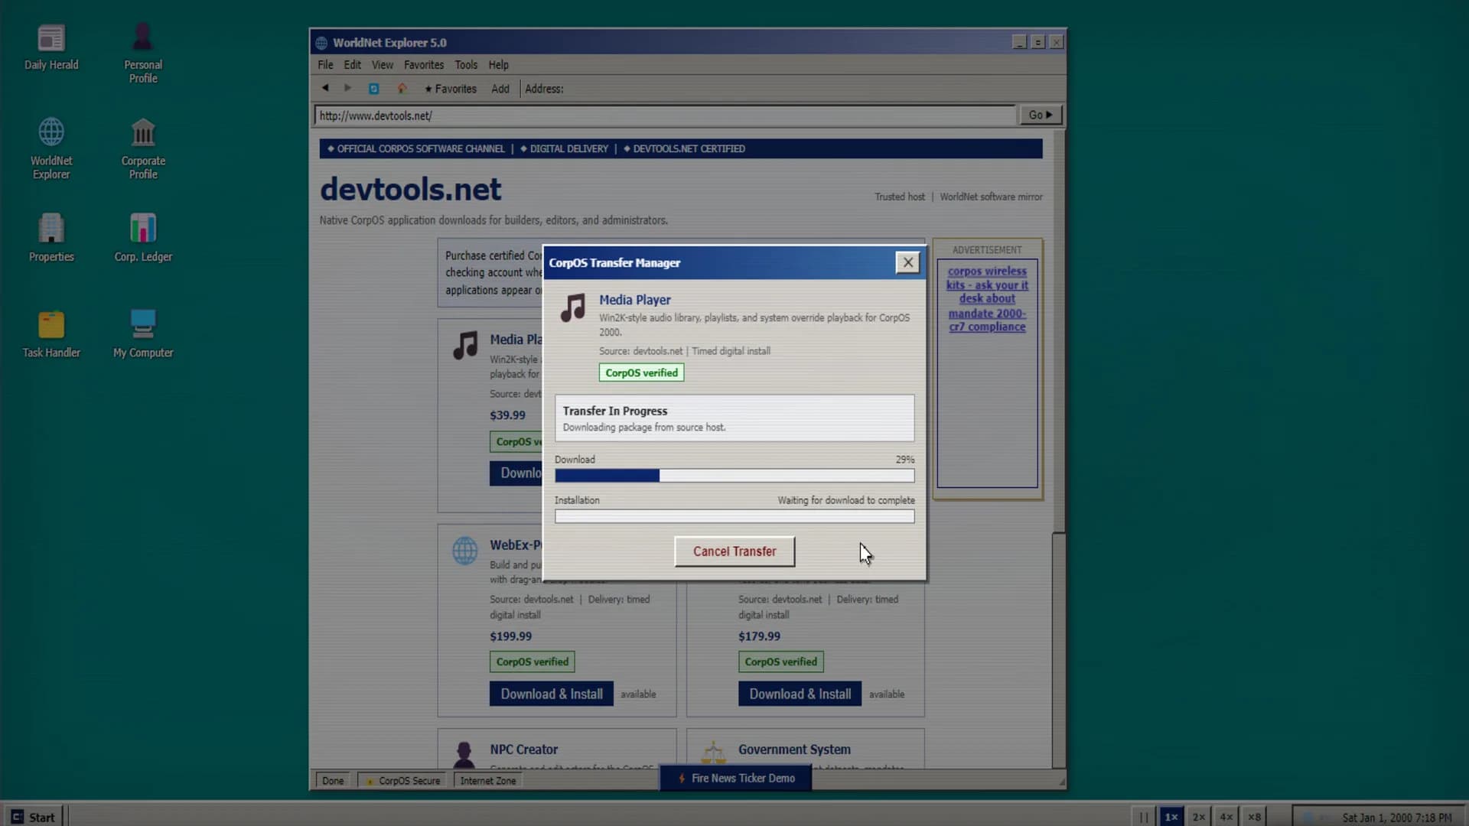1469x826 pixels.
Task: Select 2x speed in taskbar
Action: click(x=1199, y=817)
